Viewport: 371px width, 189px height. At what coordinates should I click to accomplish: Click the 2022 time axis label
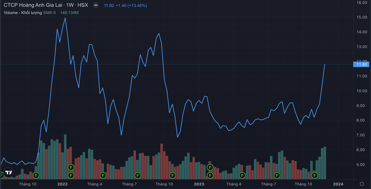pyautogui.click(x=63, y=184)
